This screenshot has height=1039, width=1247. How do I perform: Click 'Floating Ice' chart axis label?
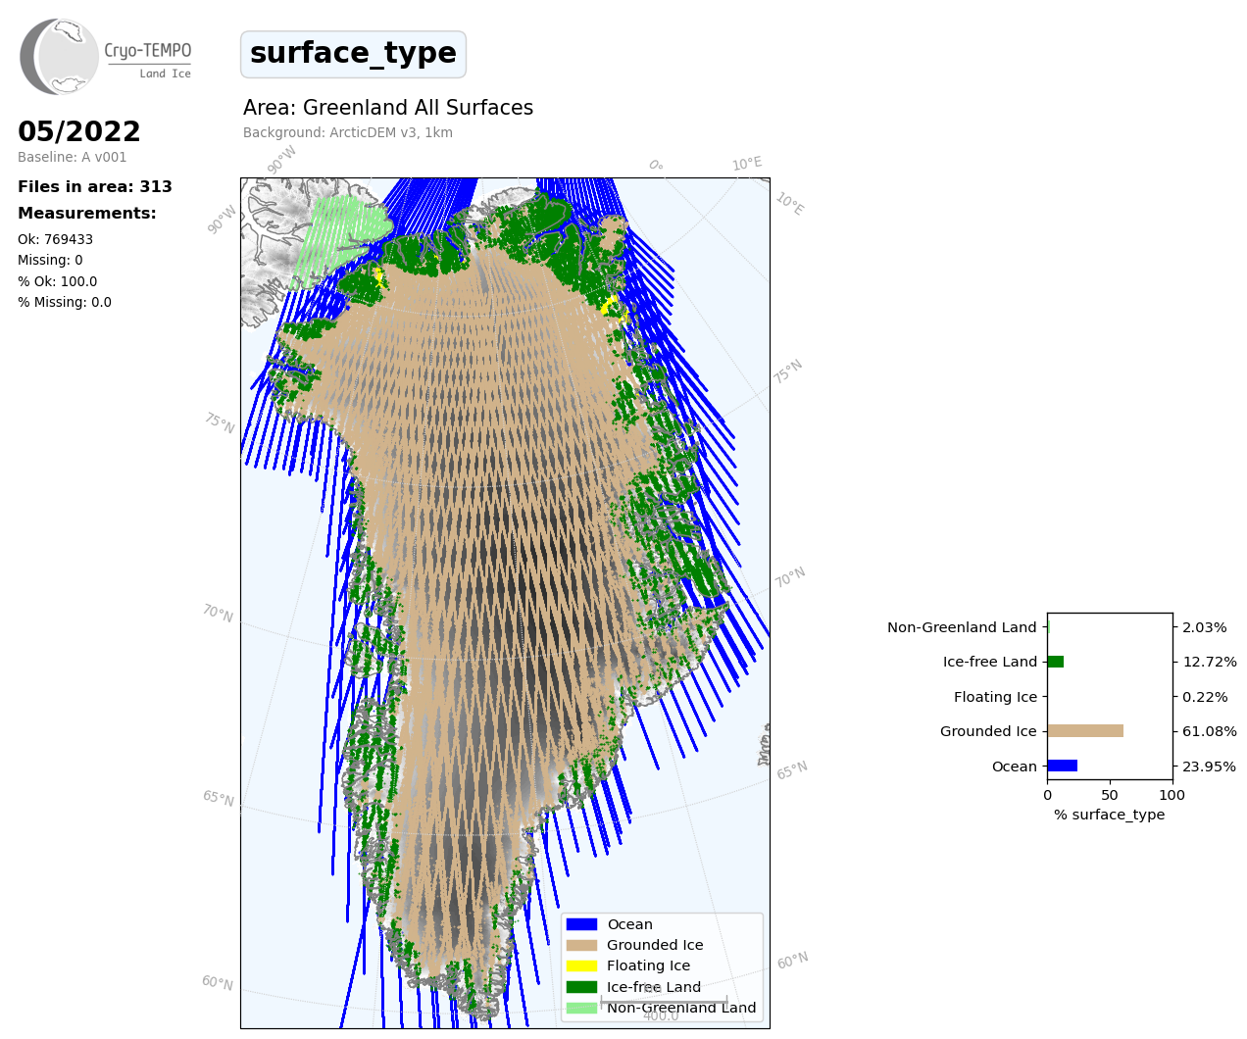[995, 697]
